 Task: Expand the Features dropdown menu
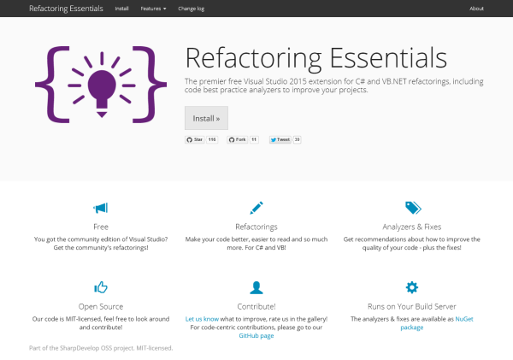[x=153, y=9]
